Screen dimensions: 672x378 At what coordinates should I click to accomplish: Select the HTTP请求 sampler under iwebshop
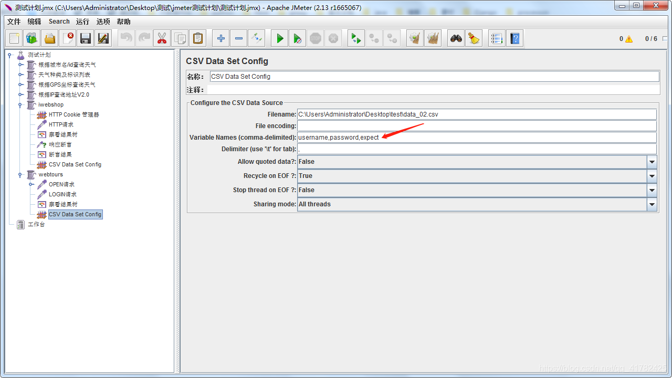(x=61, y=124)
